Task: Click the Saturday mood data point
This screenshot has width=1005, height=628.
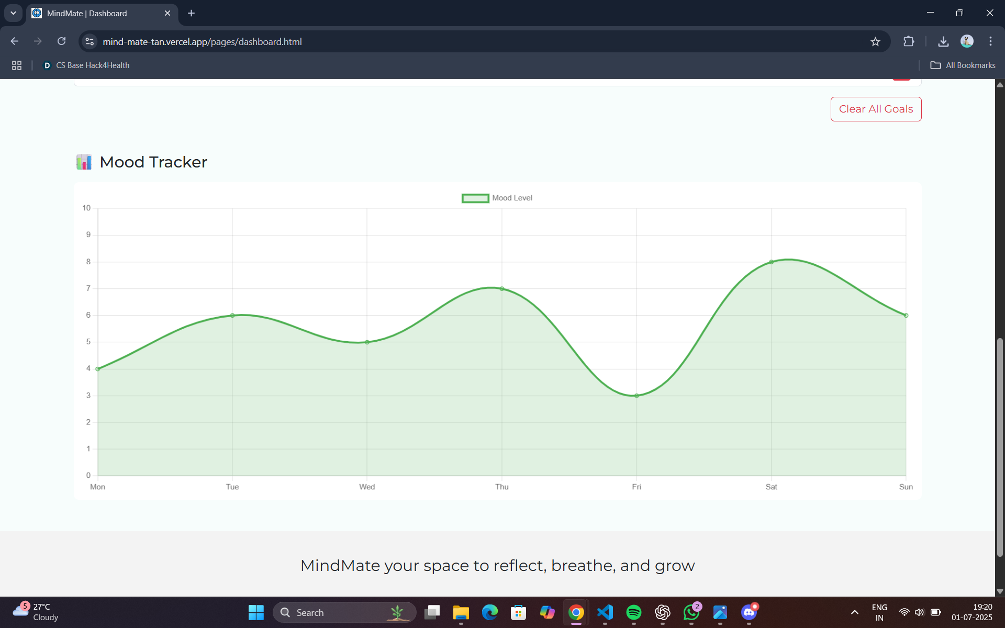Action: click(771, 262)
